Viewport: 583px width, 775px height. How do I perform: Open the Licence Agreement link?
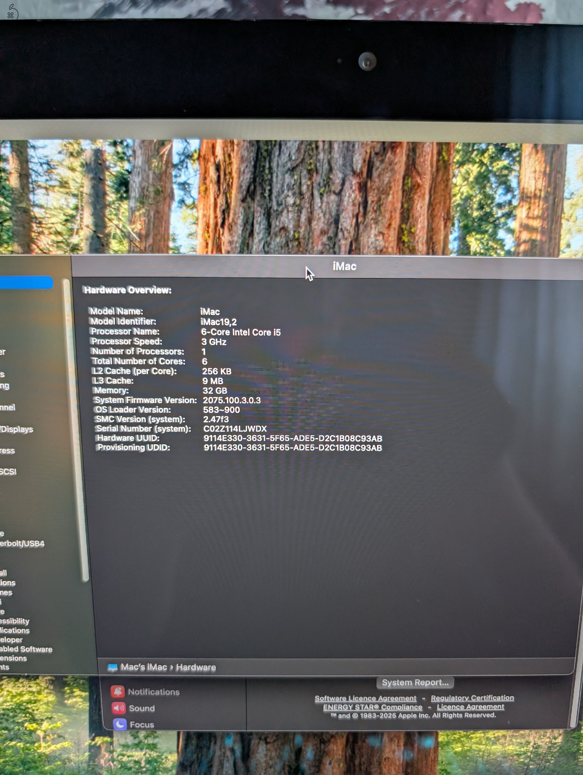coord(470,706)
